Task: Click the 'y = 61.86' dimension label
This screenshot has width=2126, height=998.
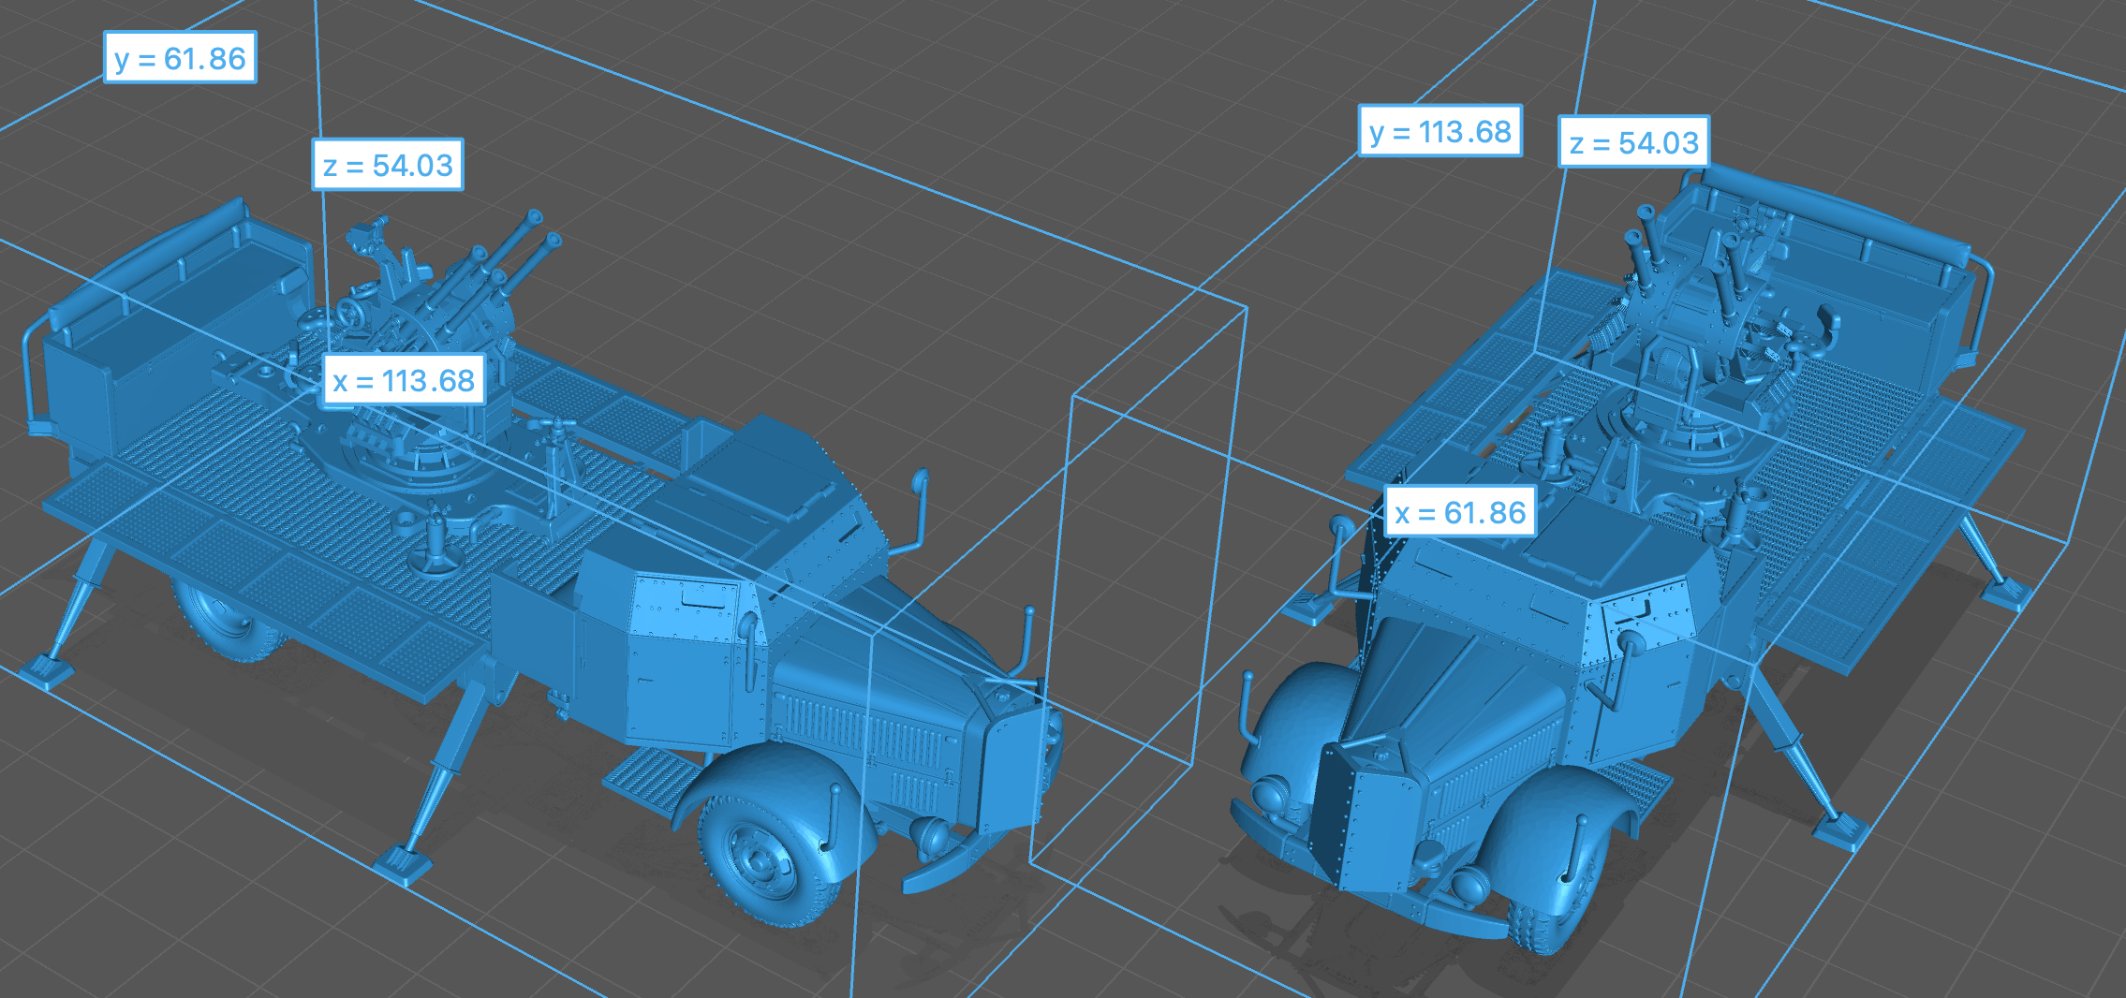Action: pos(180,58)
